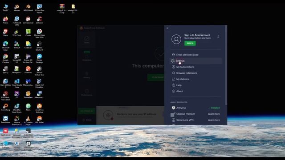Select the blender desktop shortcut
This screenshot has width=285, height=160.
[17, 8]
